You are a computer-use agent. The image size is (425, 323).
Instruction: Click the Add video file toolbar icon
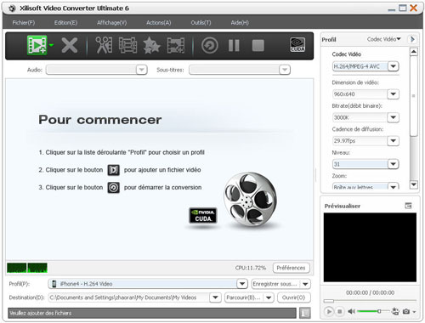[x=37, y=45]
